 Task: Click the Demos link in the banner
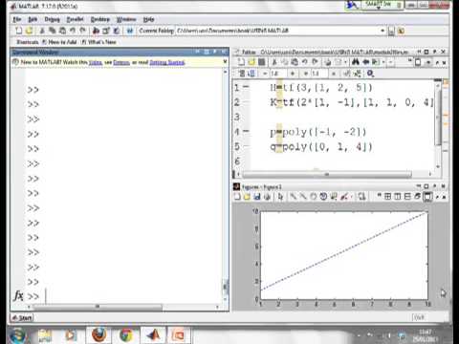pyautogui.click(x=121, y=62)
